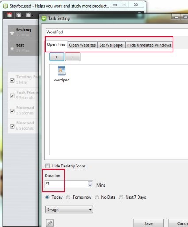Expand the arrow beside first task list icon
The image size is (188, 227).
pyautogui.click(x=23, y=15)
